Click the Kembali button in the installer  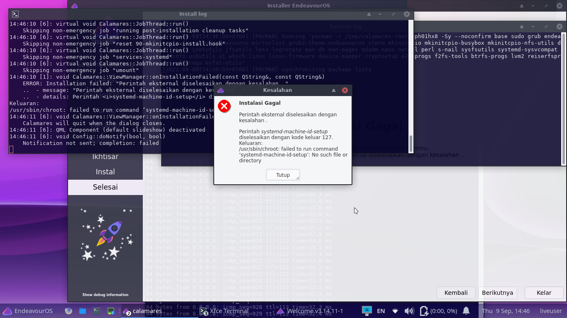(456, 293)
